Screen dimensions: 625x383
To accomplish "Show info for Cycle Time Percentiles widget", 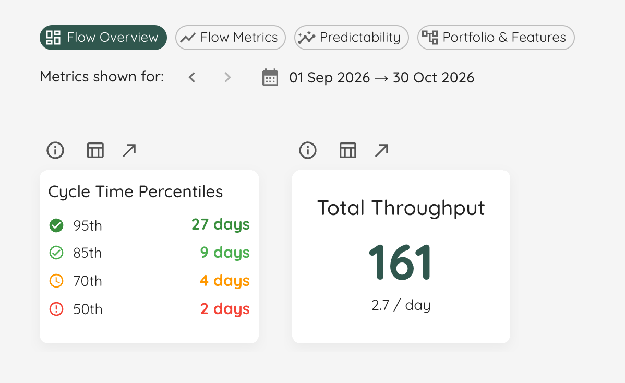I will pos(55,150).
